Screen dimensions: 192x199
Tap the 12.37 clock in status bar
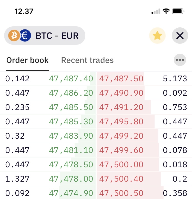pos(24,11)
